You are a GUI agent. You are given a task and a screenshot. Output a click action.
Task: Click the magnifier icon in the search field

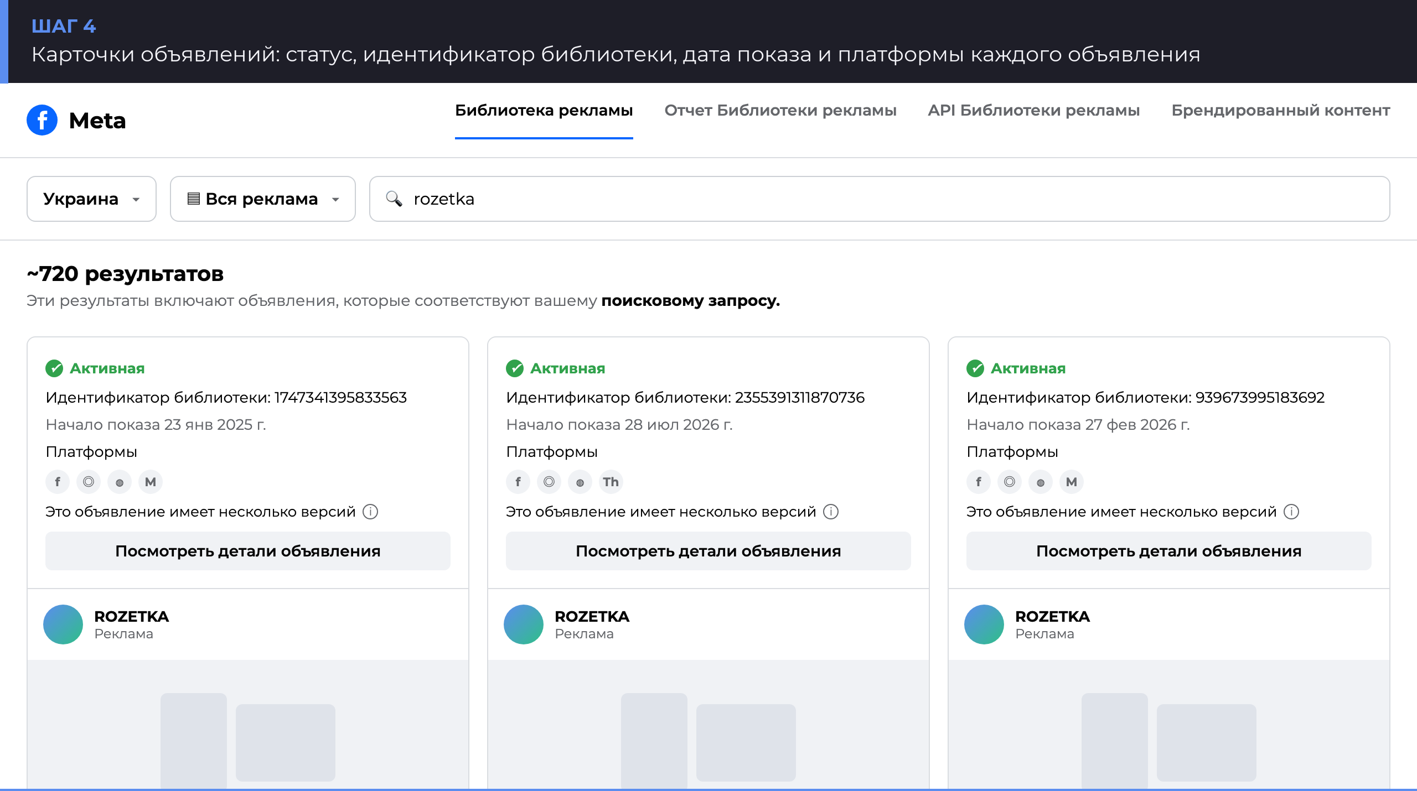point(394,199)
